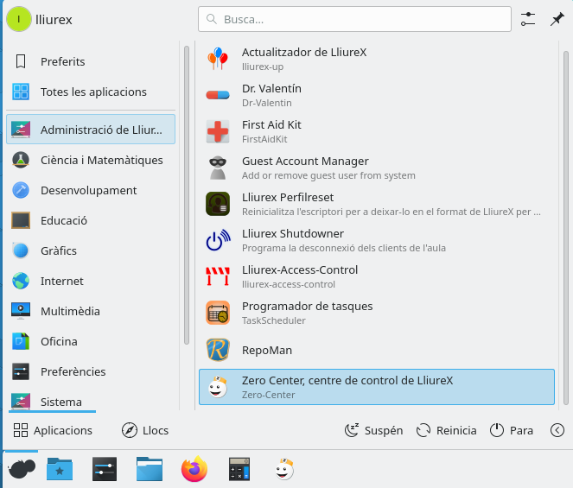Select the Educació category

coord(63,220)
